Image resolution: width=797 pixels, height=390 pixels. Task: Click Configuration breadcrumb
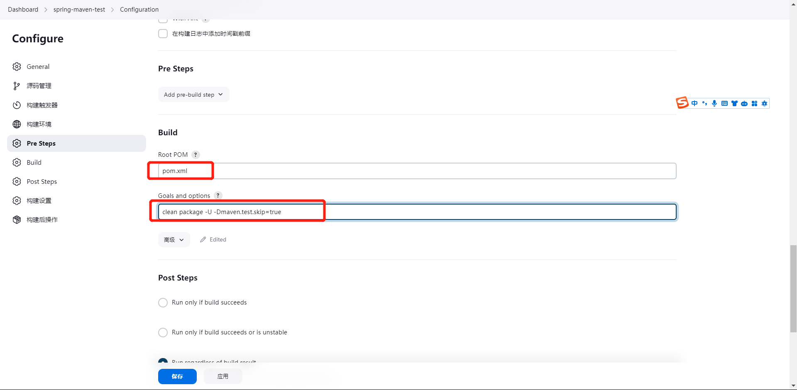(x=139, y=10)
